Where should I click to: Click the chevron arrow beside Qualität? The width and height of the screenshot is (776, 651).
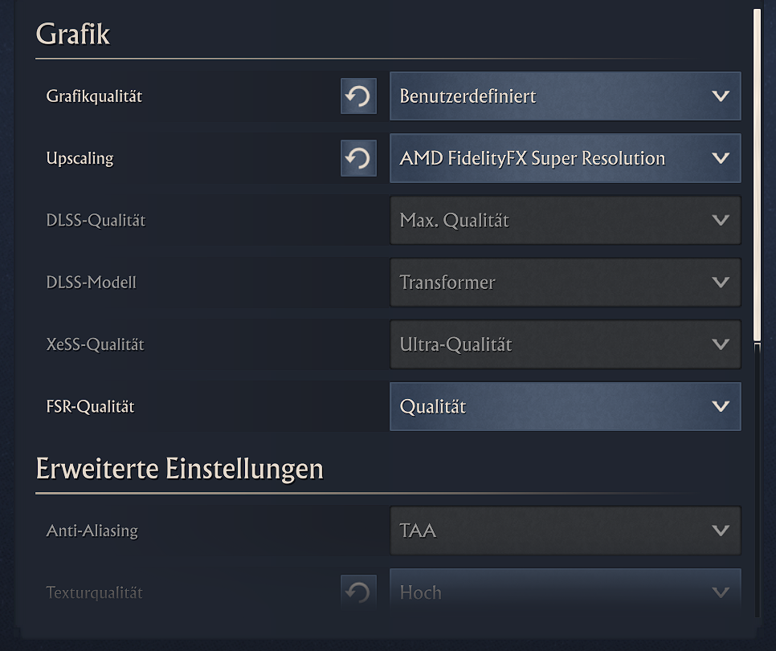pyautogui.click(x=721, y=407)
